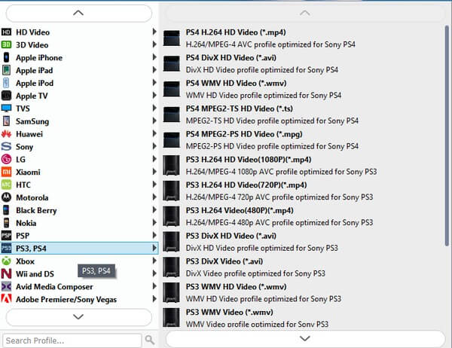452x348 pixels.
Task: Click the LG logo icon
Action: 6,159
